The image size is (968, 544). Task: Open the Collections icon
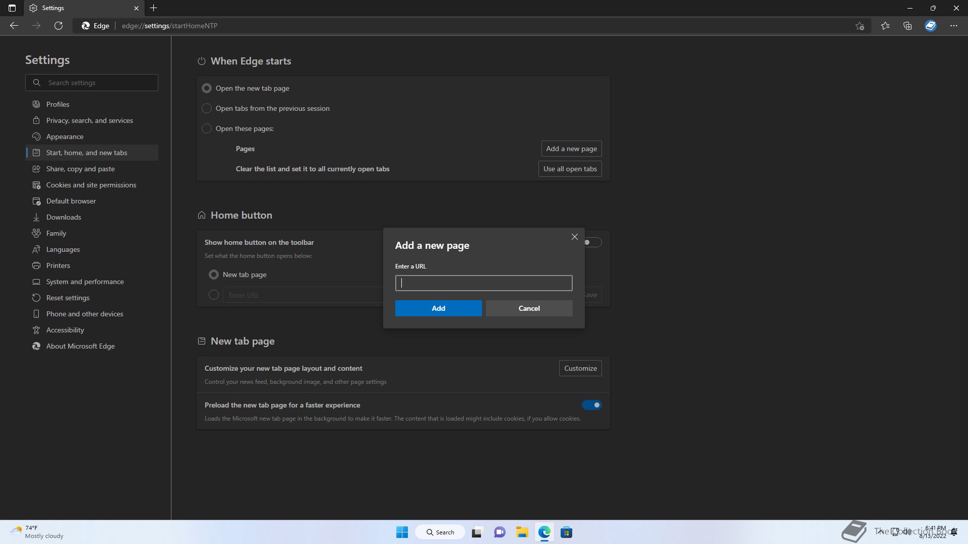tap(907, 26)
